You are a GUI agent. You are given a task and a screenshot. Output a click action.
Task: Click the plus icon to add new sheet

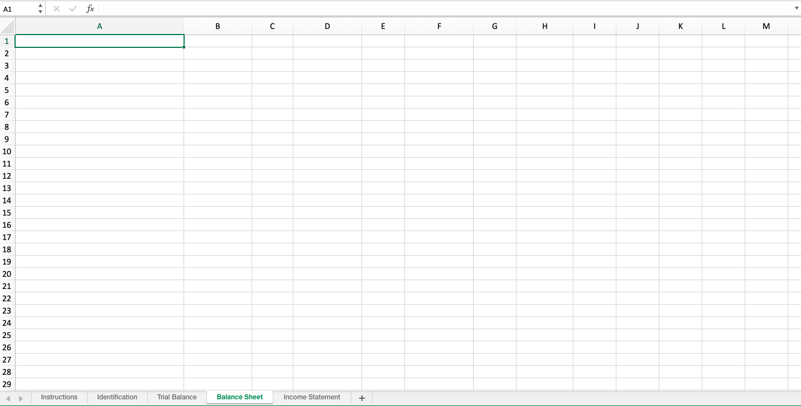[361, 397]
